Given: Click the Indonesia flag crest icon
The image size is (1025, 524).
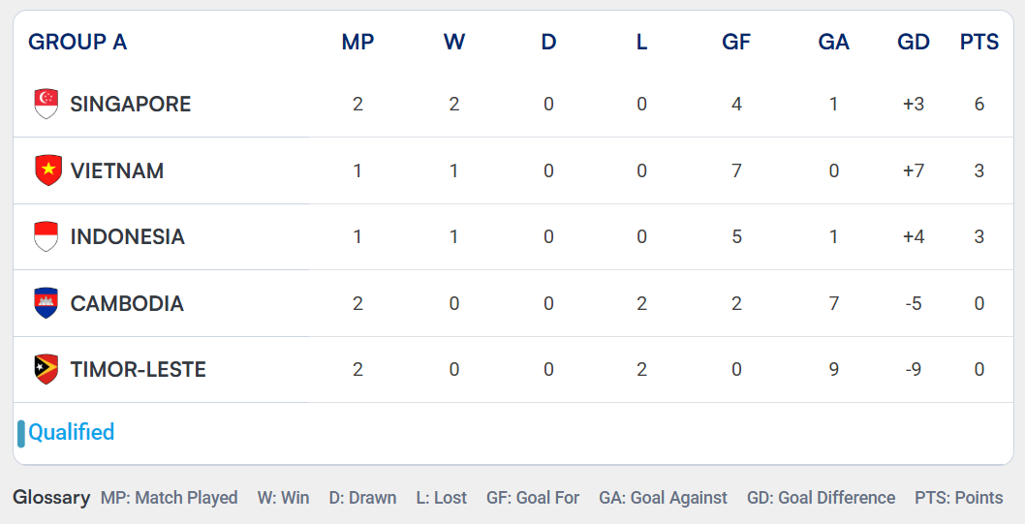Looking at the screenshot, I should pos(47,236).
